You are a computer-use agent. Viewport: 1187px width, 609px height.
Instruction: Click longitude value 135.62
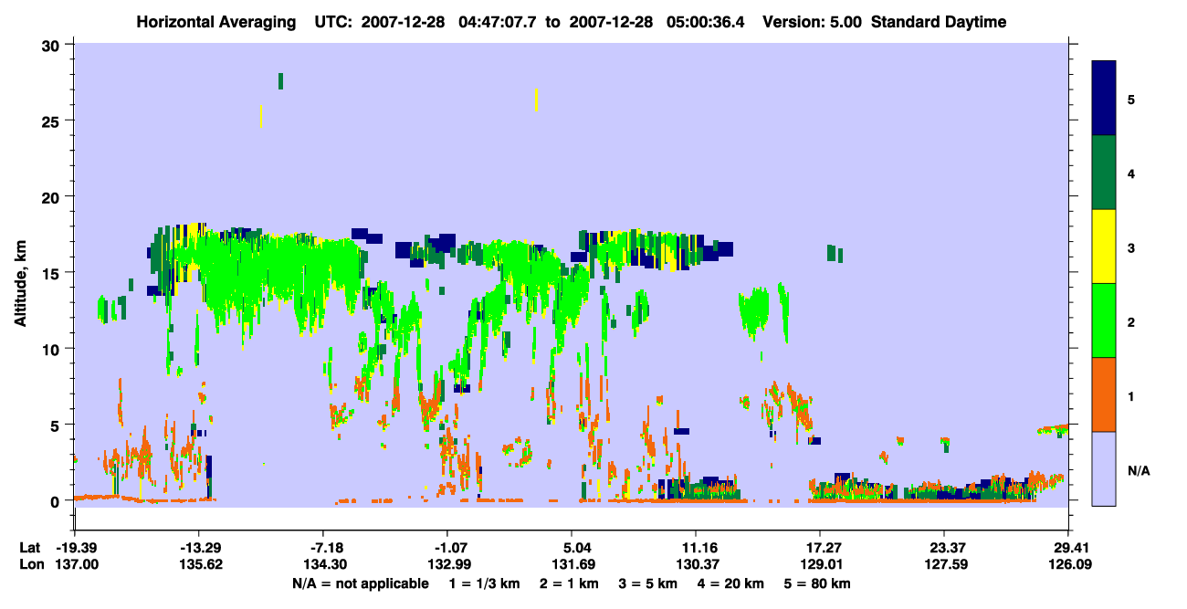[x=199, y=564]
